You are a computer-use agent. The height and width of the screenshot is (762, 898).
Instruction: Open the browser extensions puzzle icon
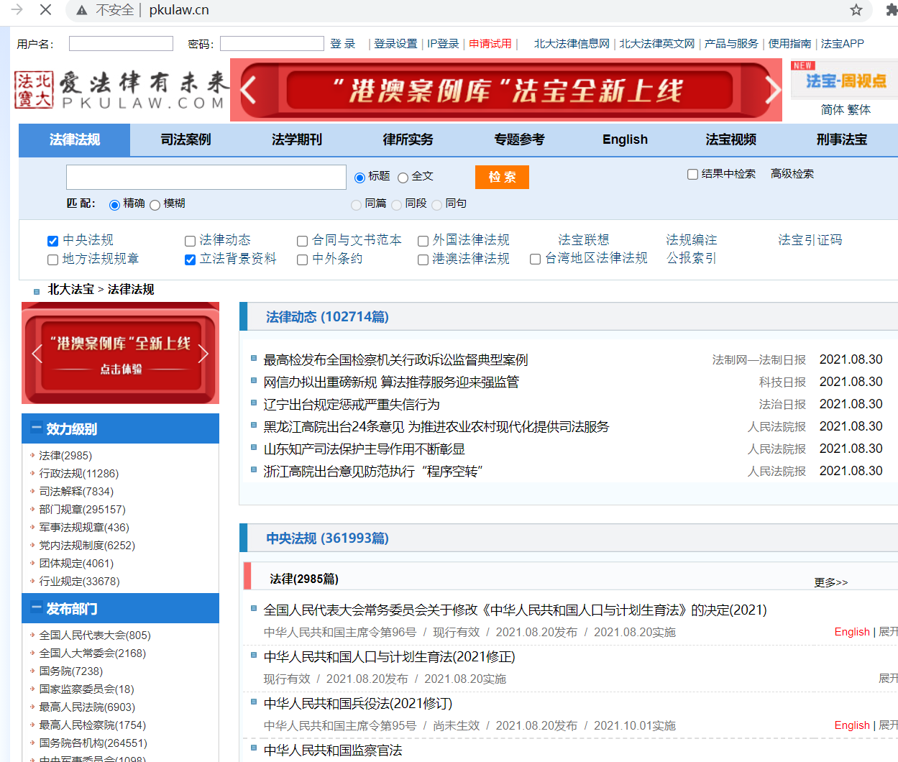point(892,9)
